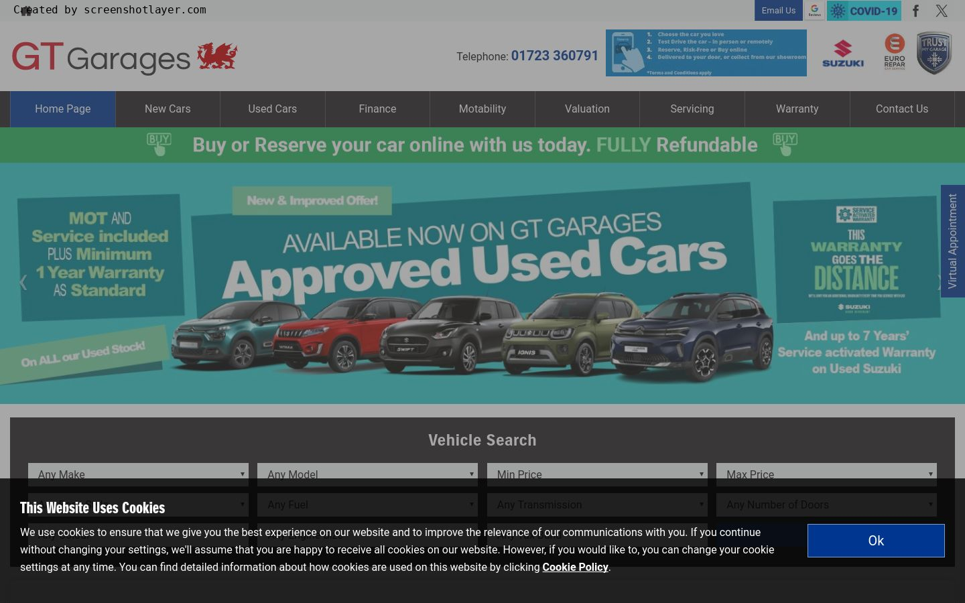This screenshot has height=603, width=965.
Task: Accept cookies with the Ok button
Action: click(x=876, y=541)
